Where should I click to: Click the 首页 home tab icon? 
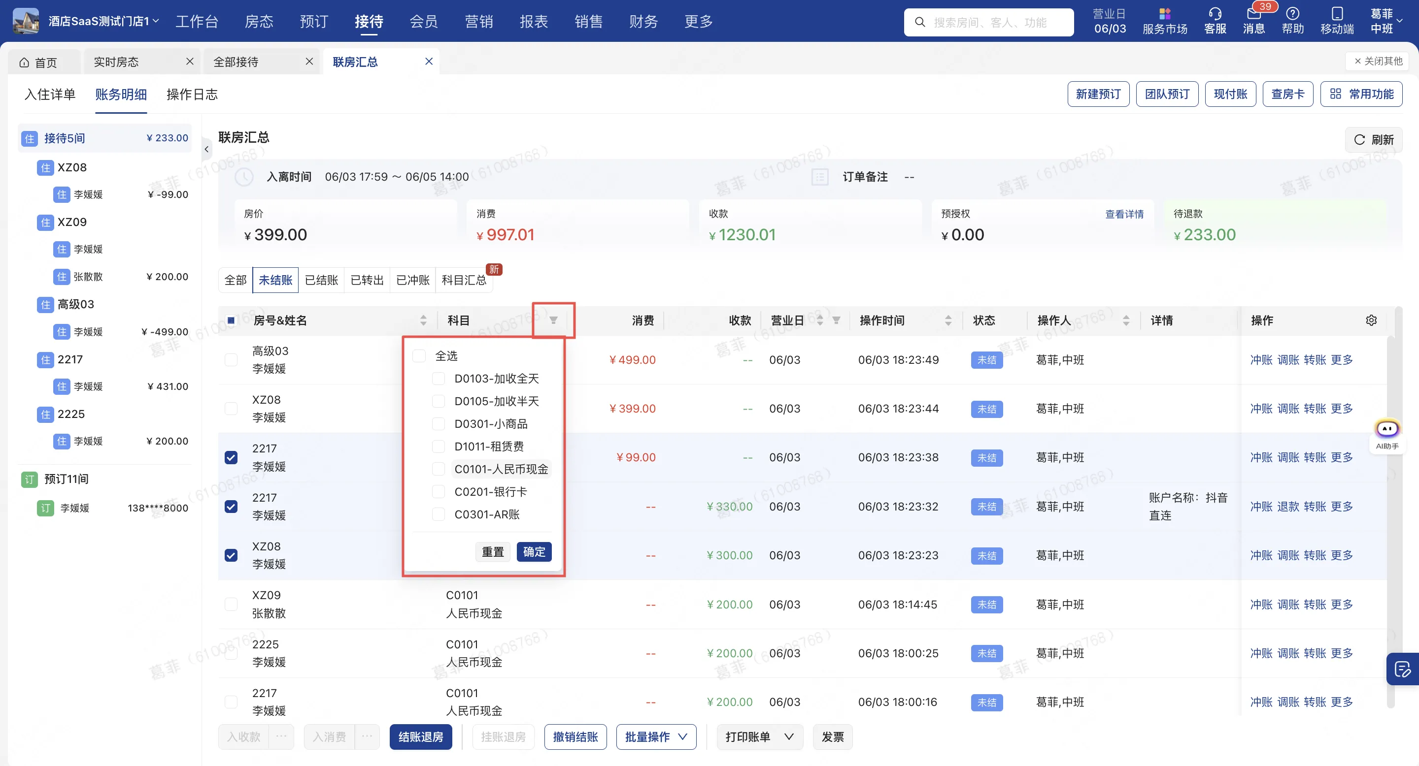pos(24,62)
